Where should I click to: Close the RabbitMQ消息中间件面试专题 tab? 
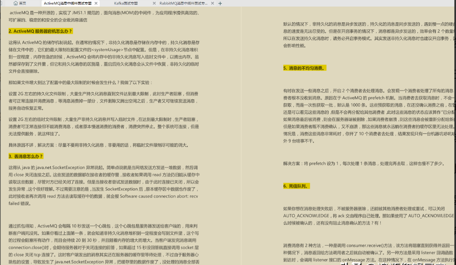[x=213, y=3]
